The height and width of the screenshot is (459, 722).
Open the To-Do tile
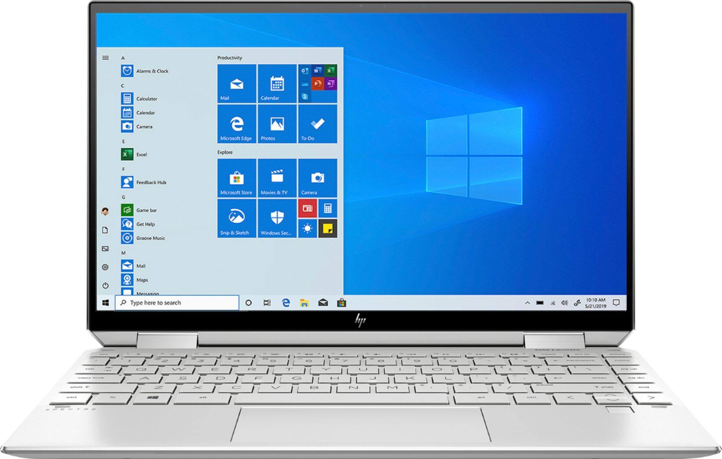[317, 124]
